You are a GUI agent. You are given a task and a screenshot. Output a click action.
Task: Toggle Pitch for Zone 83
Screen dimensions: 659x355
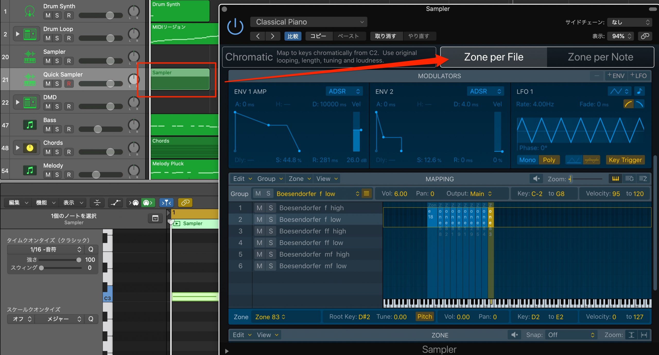425,317
